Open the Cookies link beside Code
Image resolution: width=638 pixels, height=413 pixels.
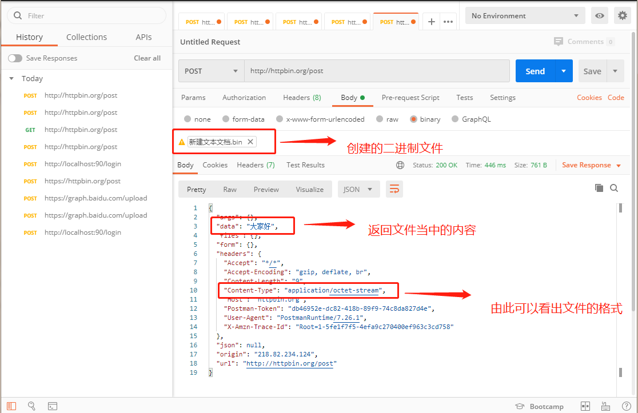tap(589, 98)
